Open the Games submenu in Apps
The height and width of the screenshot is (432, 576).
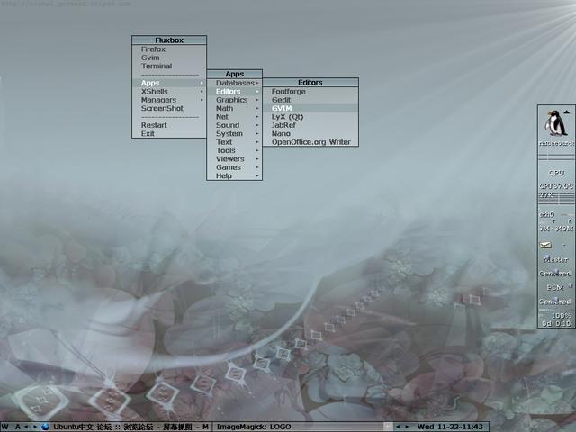click(x=234, y=167)
